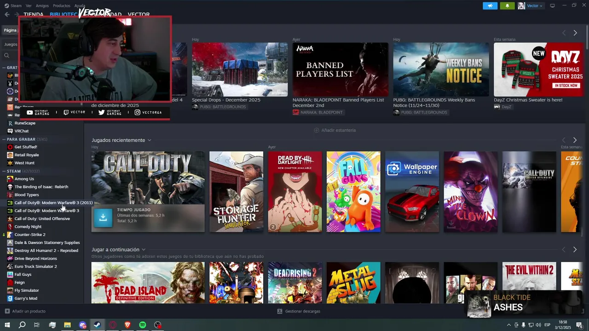Open the Windows Start menu
This screenshot has width=589, height=331.
click(7, 325)
